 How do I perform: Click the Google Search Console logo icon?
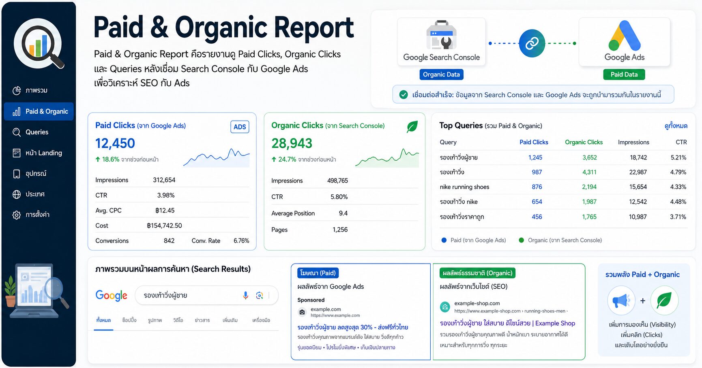click(x=441, y=35)
